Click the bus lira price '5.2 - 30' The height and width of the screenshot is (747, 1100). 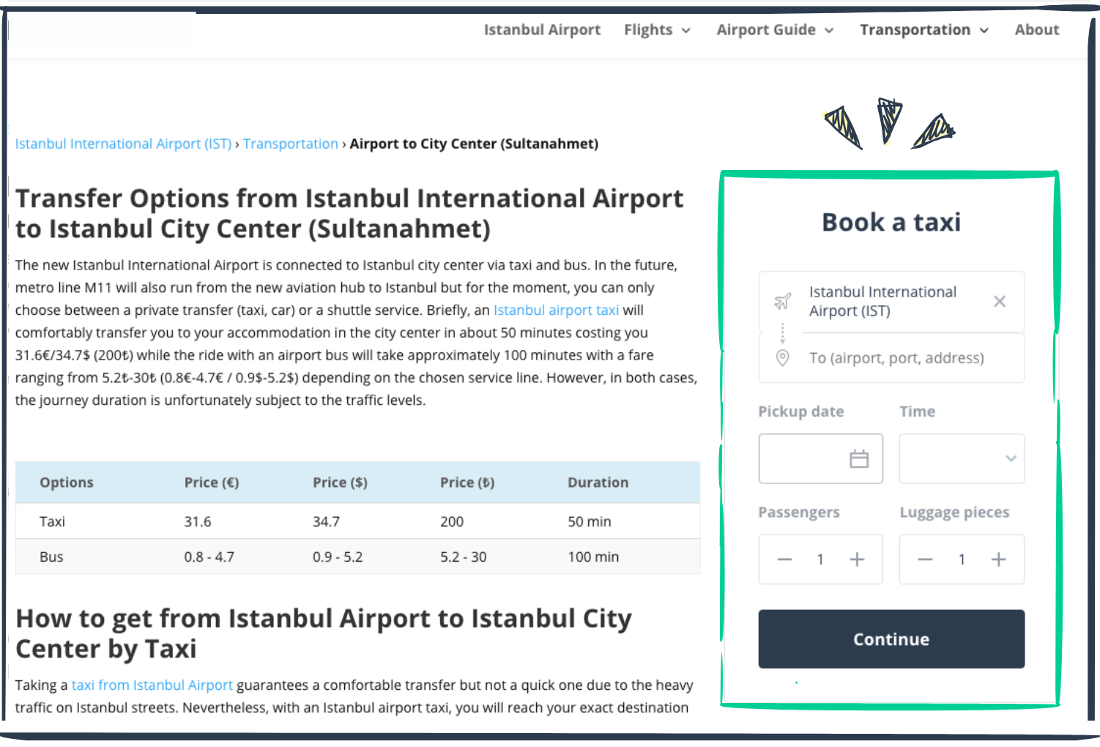click(x=464, y=557)
